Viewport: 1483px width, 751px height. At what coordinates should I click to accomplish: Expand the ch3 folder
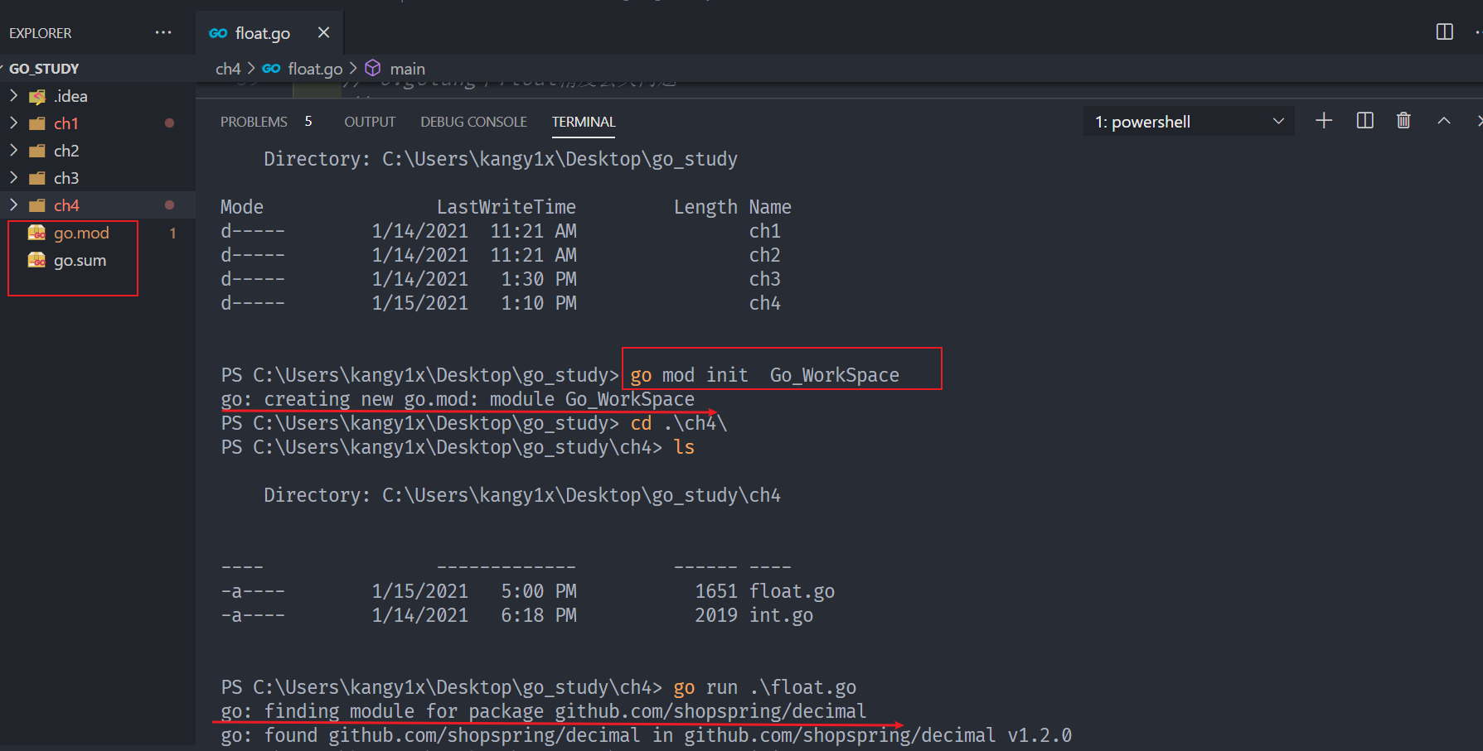click(14, 177)
